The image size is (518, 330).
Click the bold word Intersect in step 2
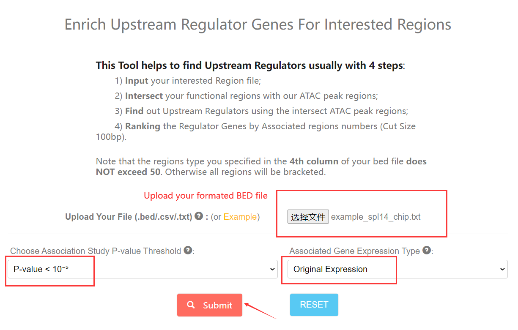144,96
